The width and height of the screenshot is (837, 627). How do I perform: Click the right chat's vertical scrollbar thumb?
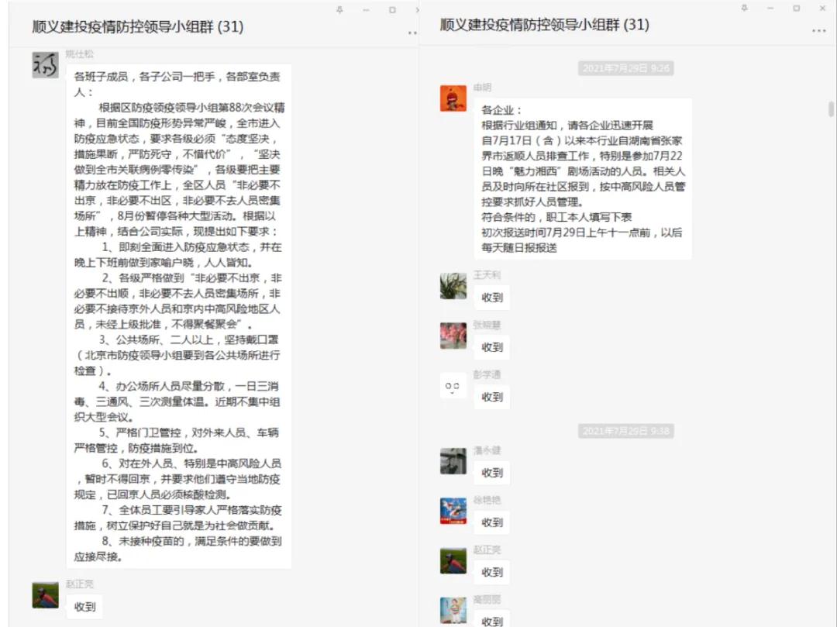832,109
